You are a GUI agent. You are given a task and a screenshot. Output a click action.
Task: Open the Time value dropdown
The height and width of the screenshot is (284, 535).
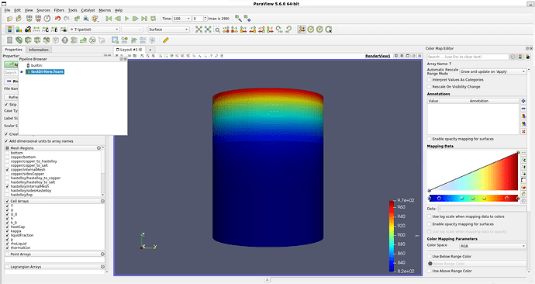click(x=181, y=19)
